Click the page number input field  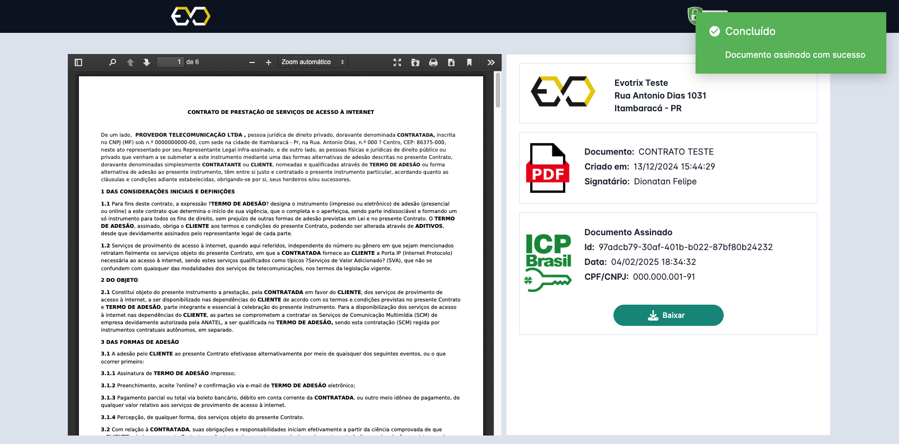tap(170, 63)
